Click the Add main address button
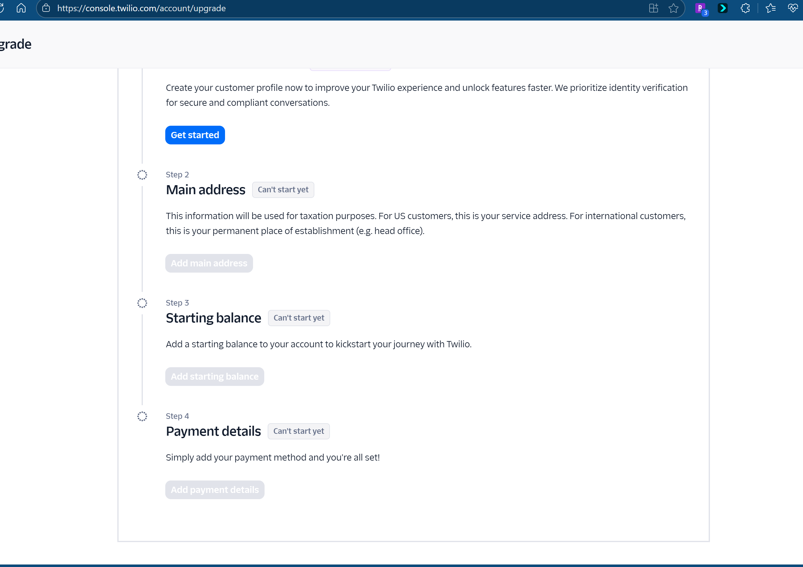Image resolution: width=803 pixels, height=567 pixels. click(x=209, y=263)
